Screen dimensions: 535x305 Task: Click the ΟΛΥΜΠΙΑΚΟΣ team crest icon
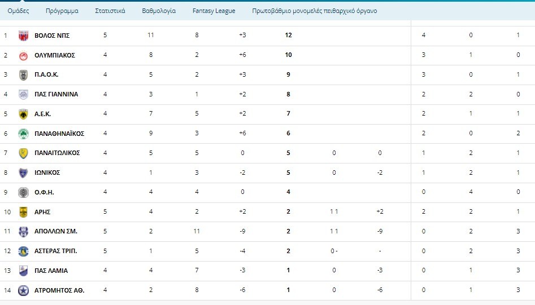tap(23, 55)
